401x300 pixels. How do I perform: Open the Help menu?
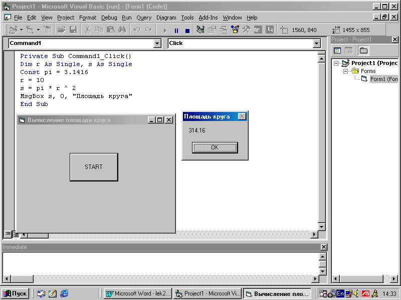click(x=252, y=17)
